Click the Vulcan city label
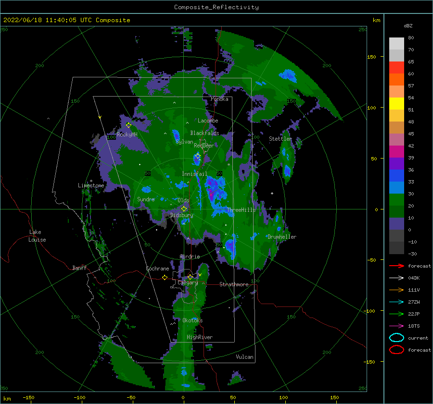 pyautogui.click(x=244, y=357)
